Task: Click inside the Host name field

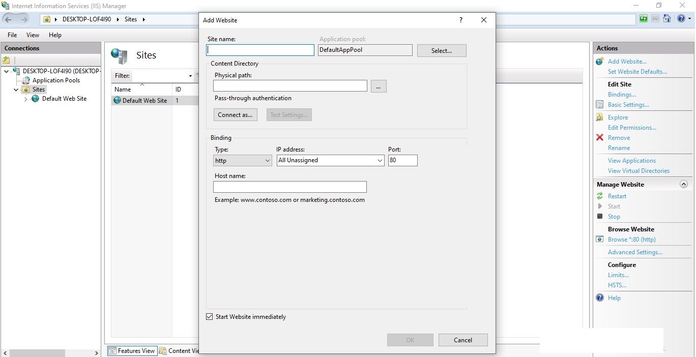Action: (x=289, y=187)
